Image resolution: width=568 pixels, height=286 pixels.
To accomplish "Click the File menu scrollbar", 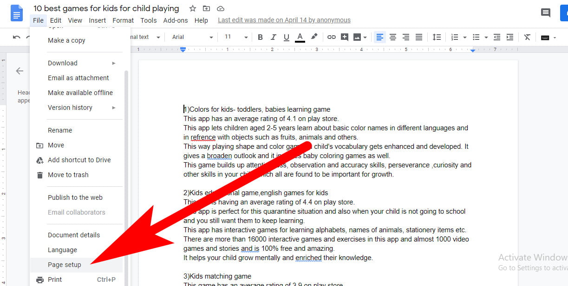I will pyautogui.click(x=126, y=178).
